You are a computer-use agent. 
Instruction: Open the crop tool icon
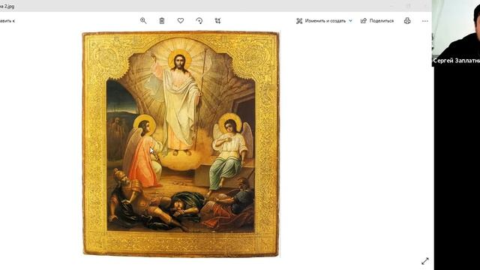217,21
